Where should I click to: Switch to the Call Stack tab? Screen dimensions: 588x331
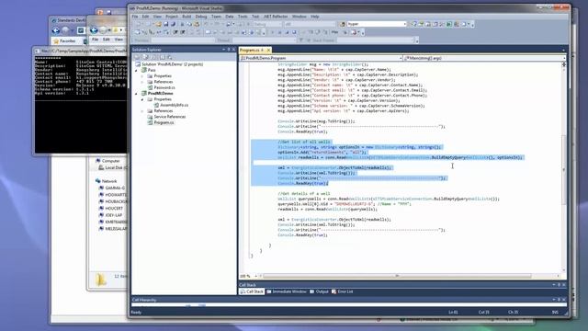tap(252, 291)
